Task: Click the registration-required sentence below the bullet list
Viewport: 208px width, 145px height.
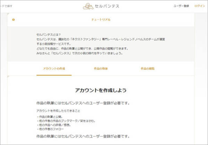Action: pyautogui.click(x=83, y=136)
